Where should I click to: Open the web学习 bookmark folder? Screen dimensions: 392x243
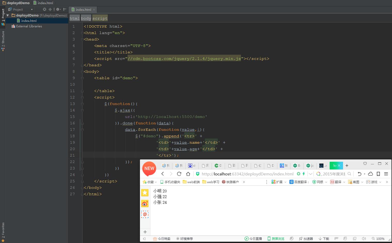pyautogui.click(x=211, y=182)
